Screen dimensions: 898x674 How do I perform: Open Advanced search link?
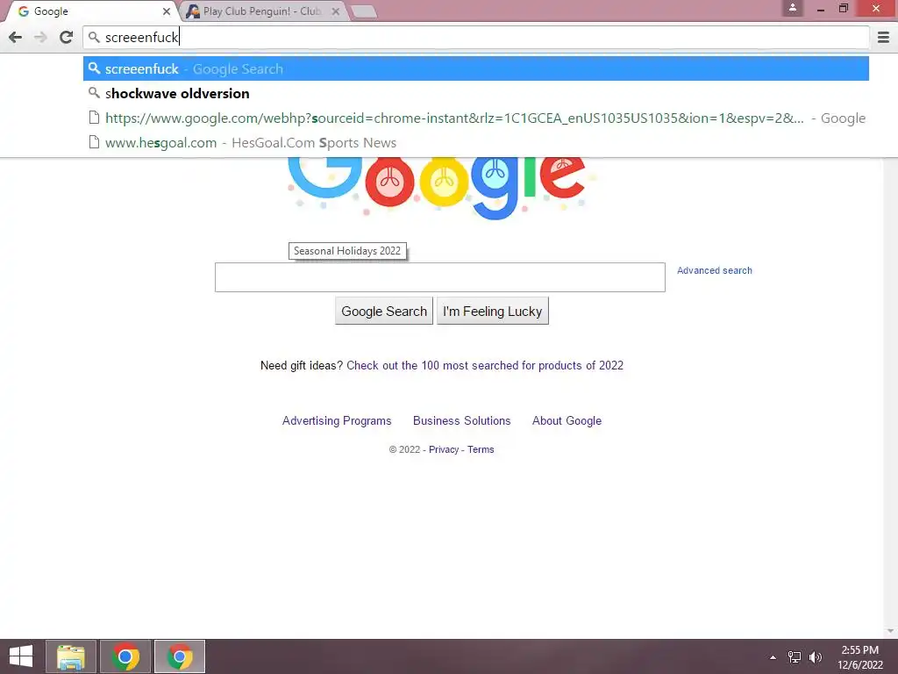tap(714, 270)
